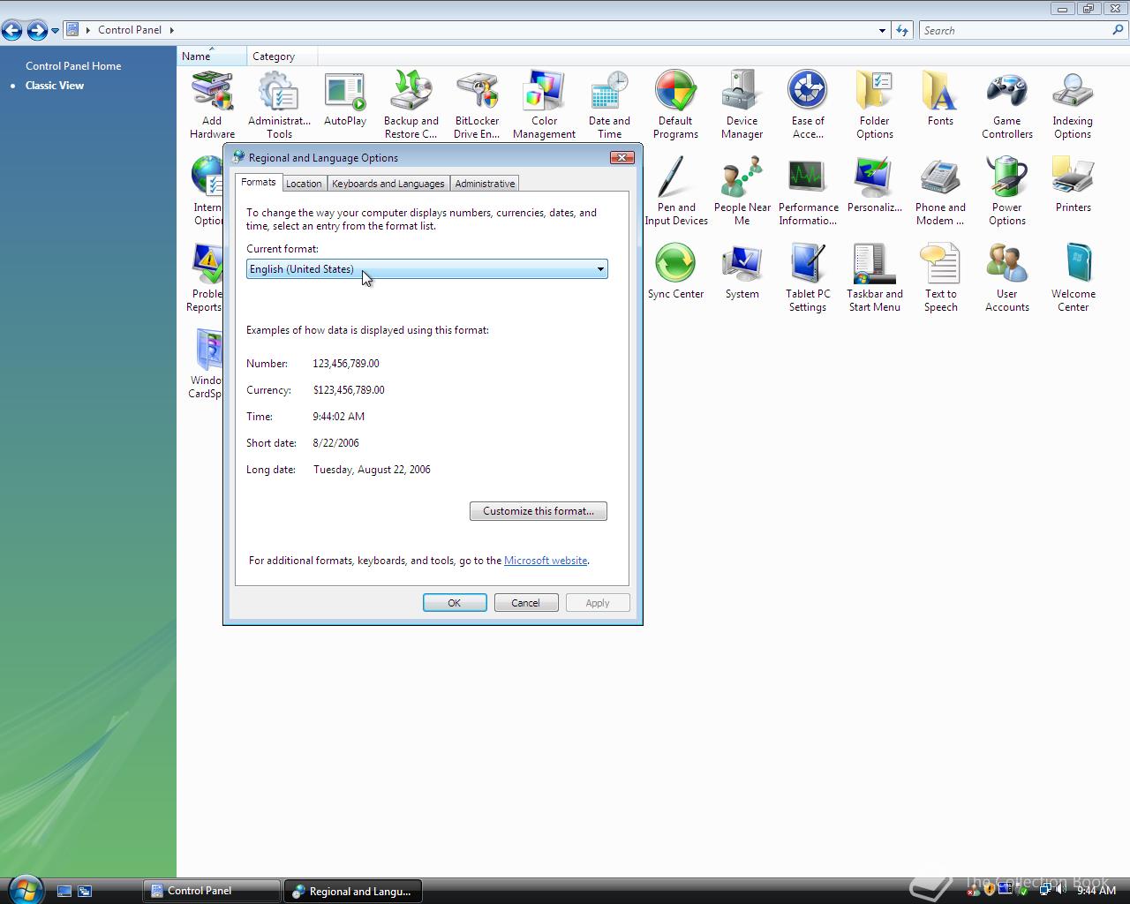Switch to the Administrative tab

[485, 184]
